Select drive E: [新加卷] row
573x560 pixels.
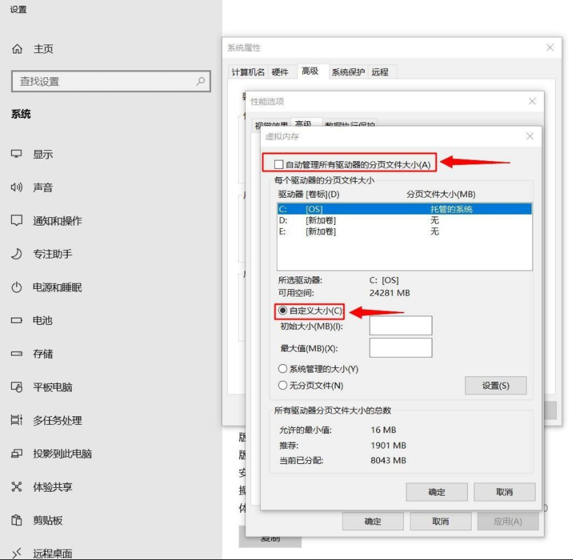405,231
